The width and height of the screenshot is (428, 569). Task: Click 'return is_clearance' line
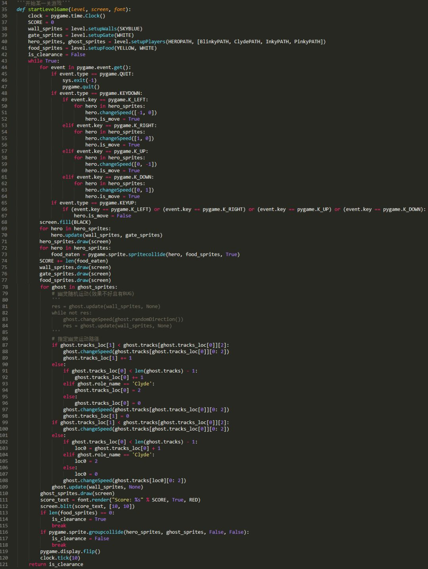coord(56,564)
